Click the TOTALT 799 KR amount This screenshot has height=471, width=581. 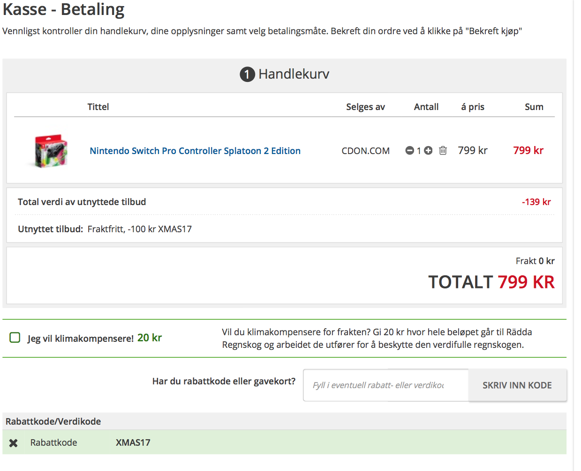(x=491, y=282)
